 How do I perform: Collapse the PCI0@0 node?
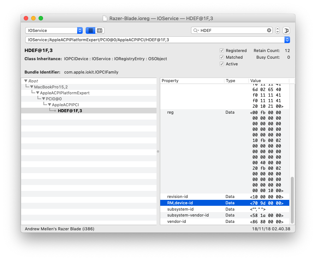[x=43, y=99]
